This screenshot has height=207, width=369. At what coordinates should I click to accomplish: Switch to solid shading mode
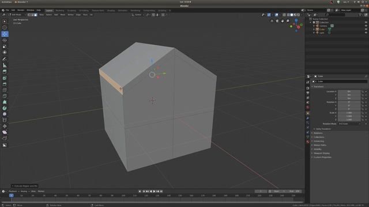292,15
